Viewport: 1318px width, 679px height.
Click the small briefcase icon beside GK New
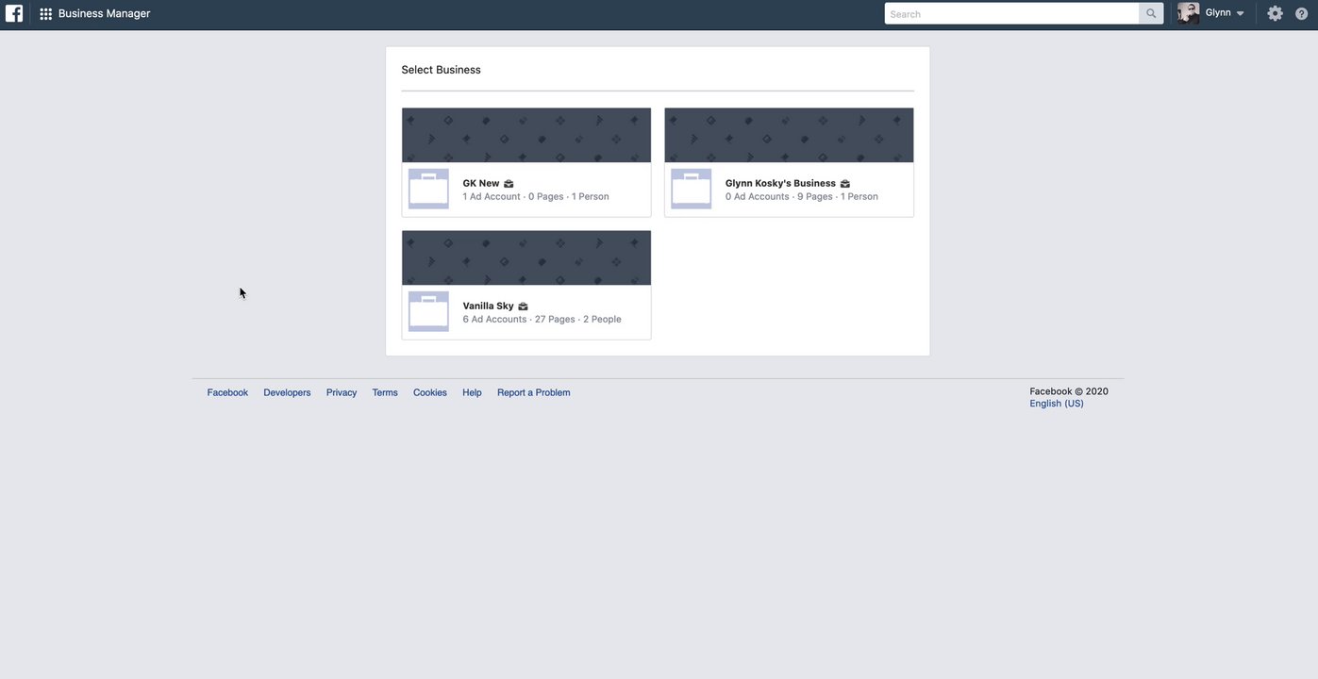coord(509,184)
